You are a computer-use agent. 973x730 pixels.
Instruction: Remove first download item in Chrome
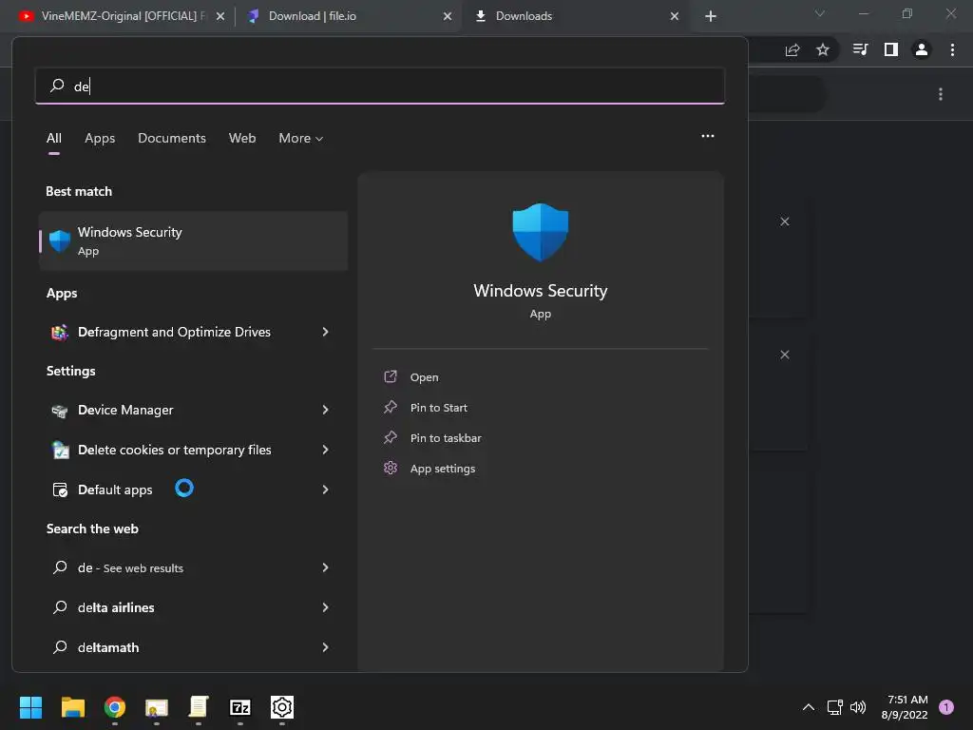point(785,221)
